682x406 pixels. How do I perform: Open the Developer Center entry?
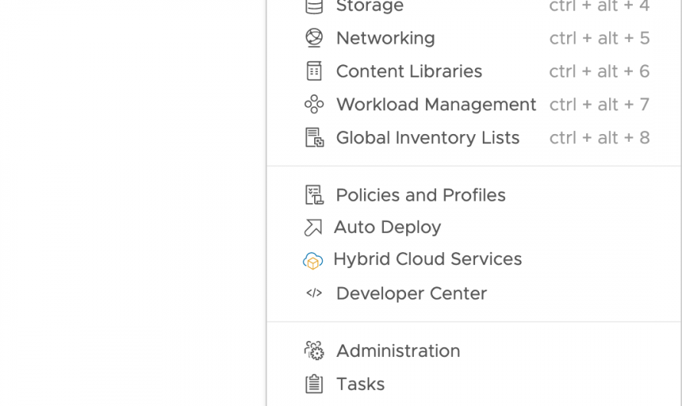(x=411, y=293)
